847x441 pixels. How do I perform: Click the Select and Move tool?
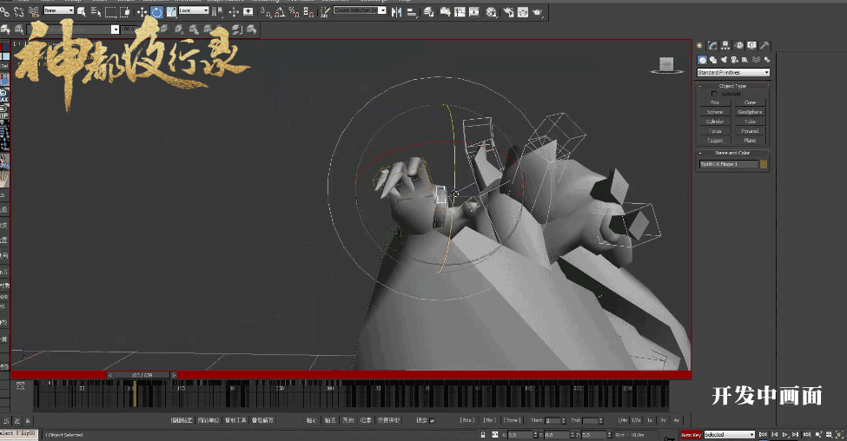(142, 12)
